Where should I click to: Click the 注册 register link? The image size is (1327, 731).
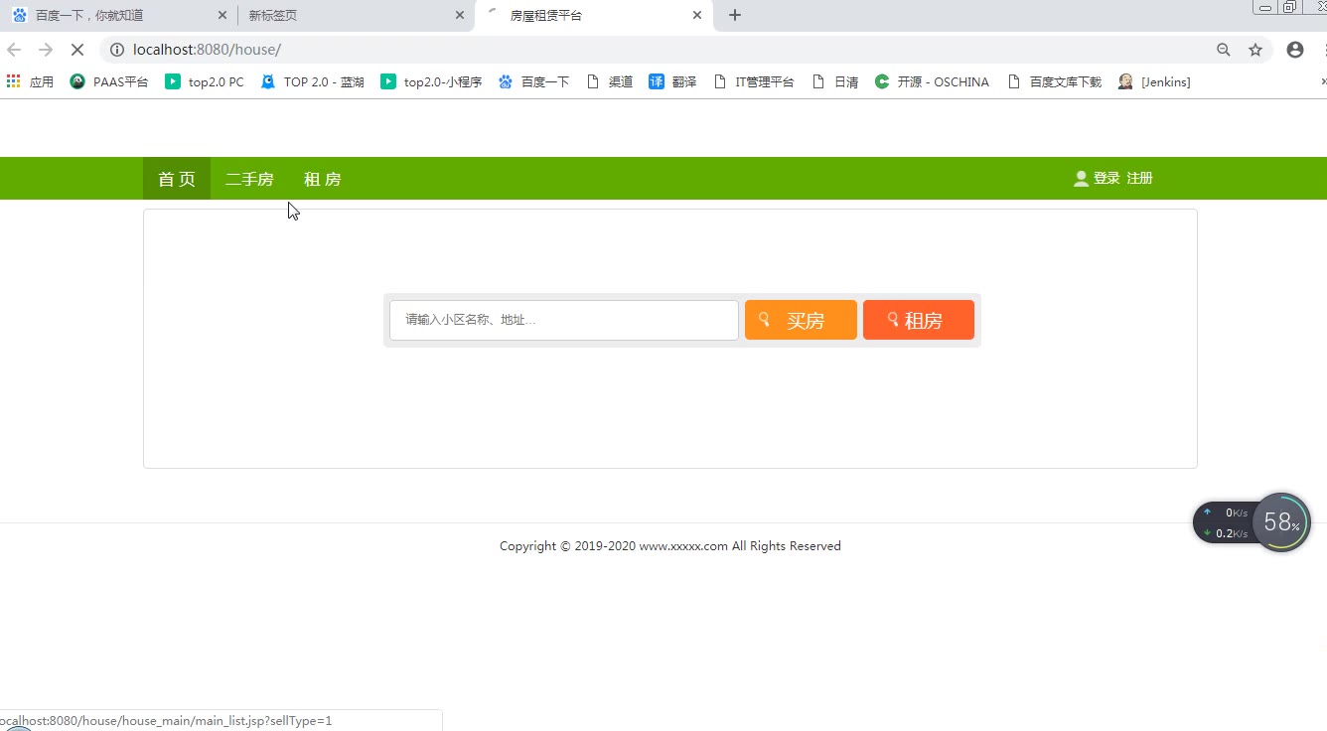tap(1139, 178)
